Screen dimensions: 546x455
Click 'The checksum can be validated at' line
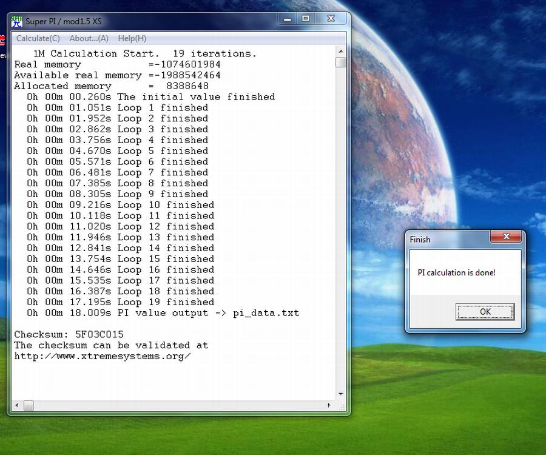click(111, 345)
